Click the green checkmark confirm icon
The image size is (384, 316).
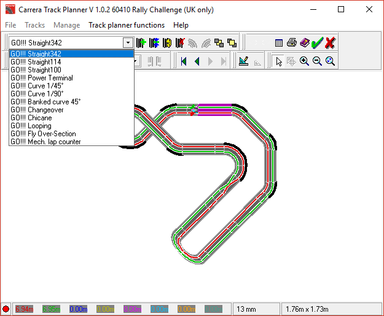[318, 42]
